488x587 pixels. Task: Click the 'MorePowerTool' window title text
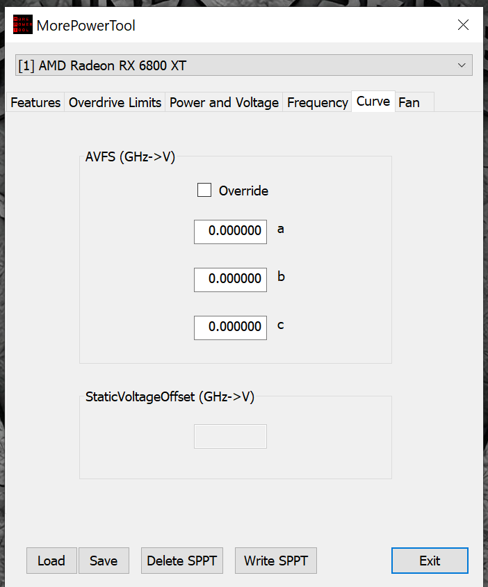click(86, 26)
